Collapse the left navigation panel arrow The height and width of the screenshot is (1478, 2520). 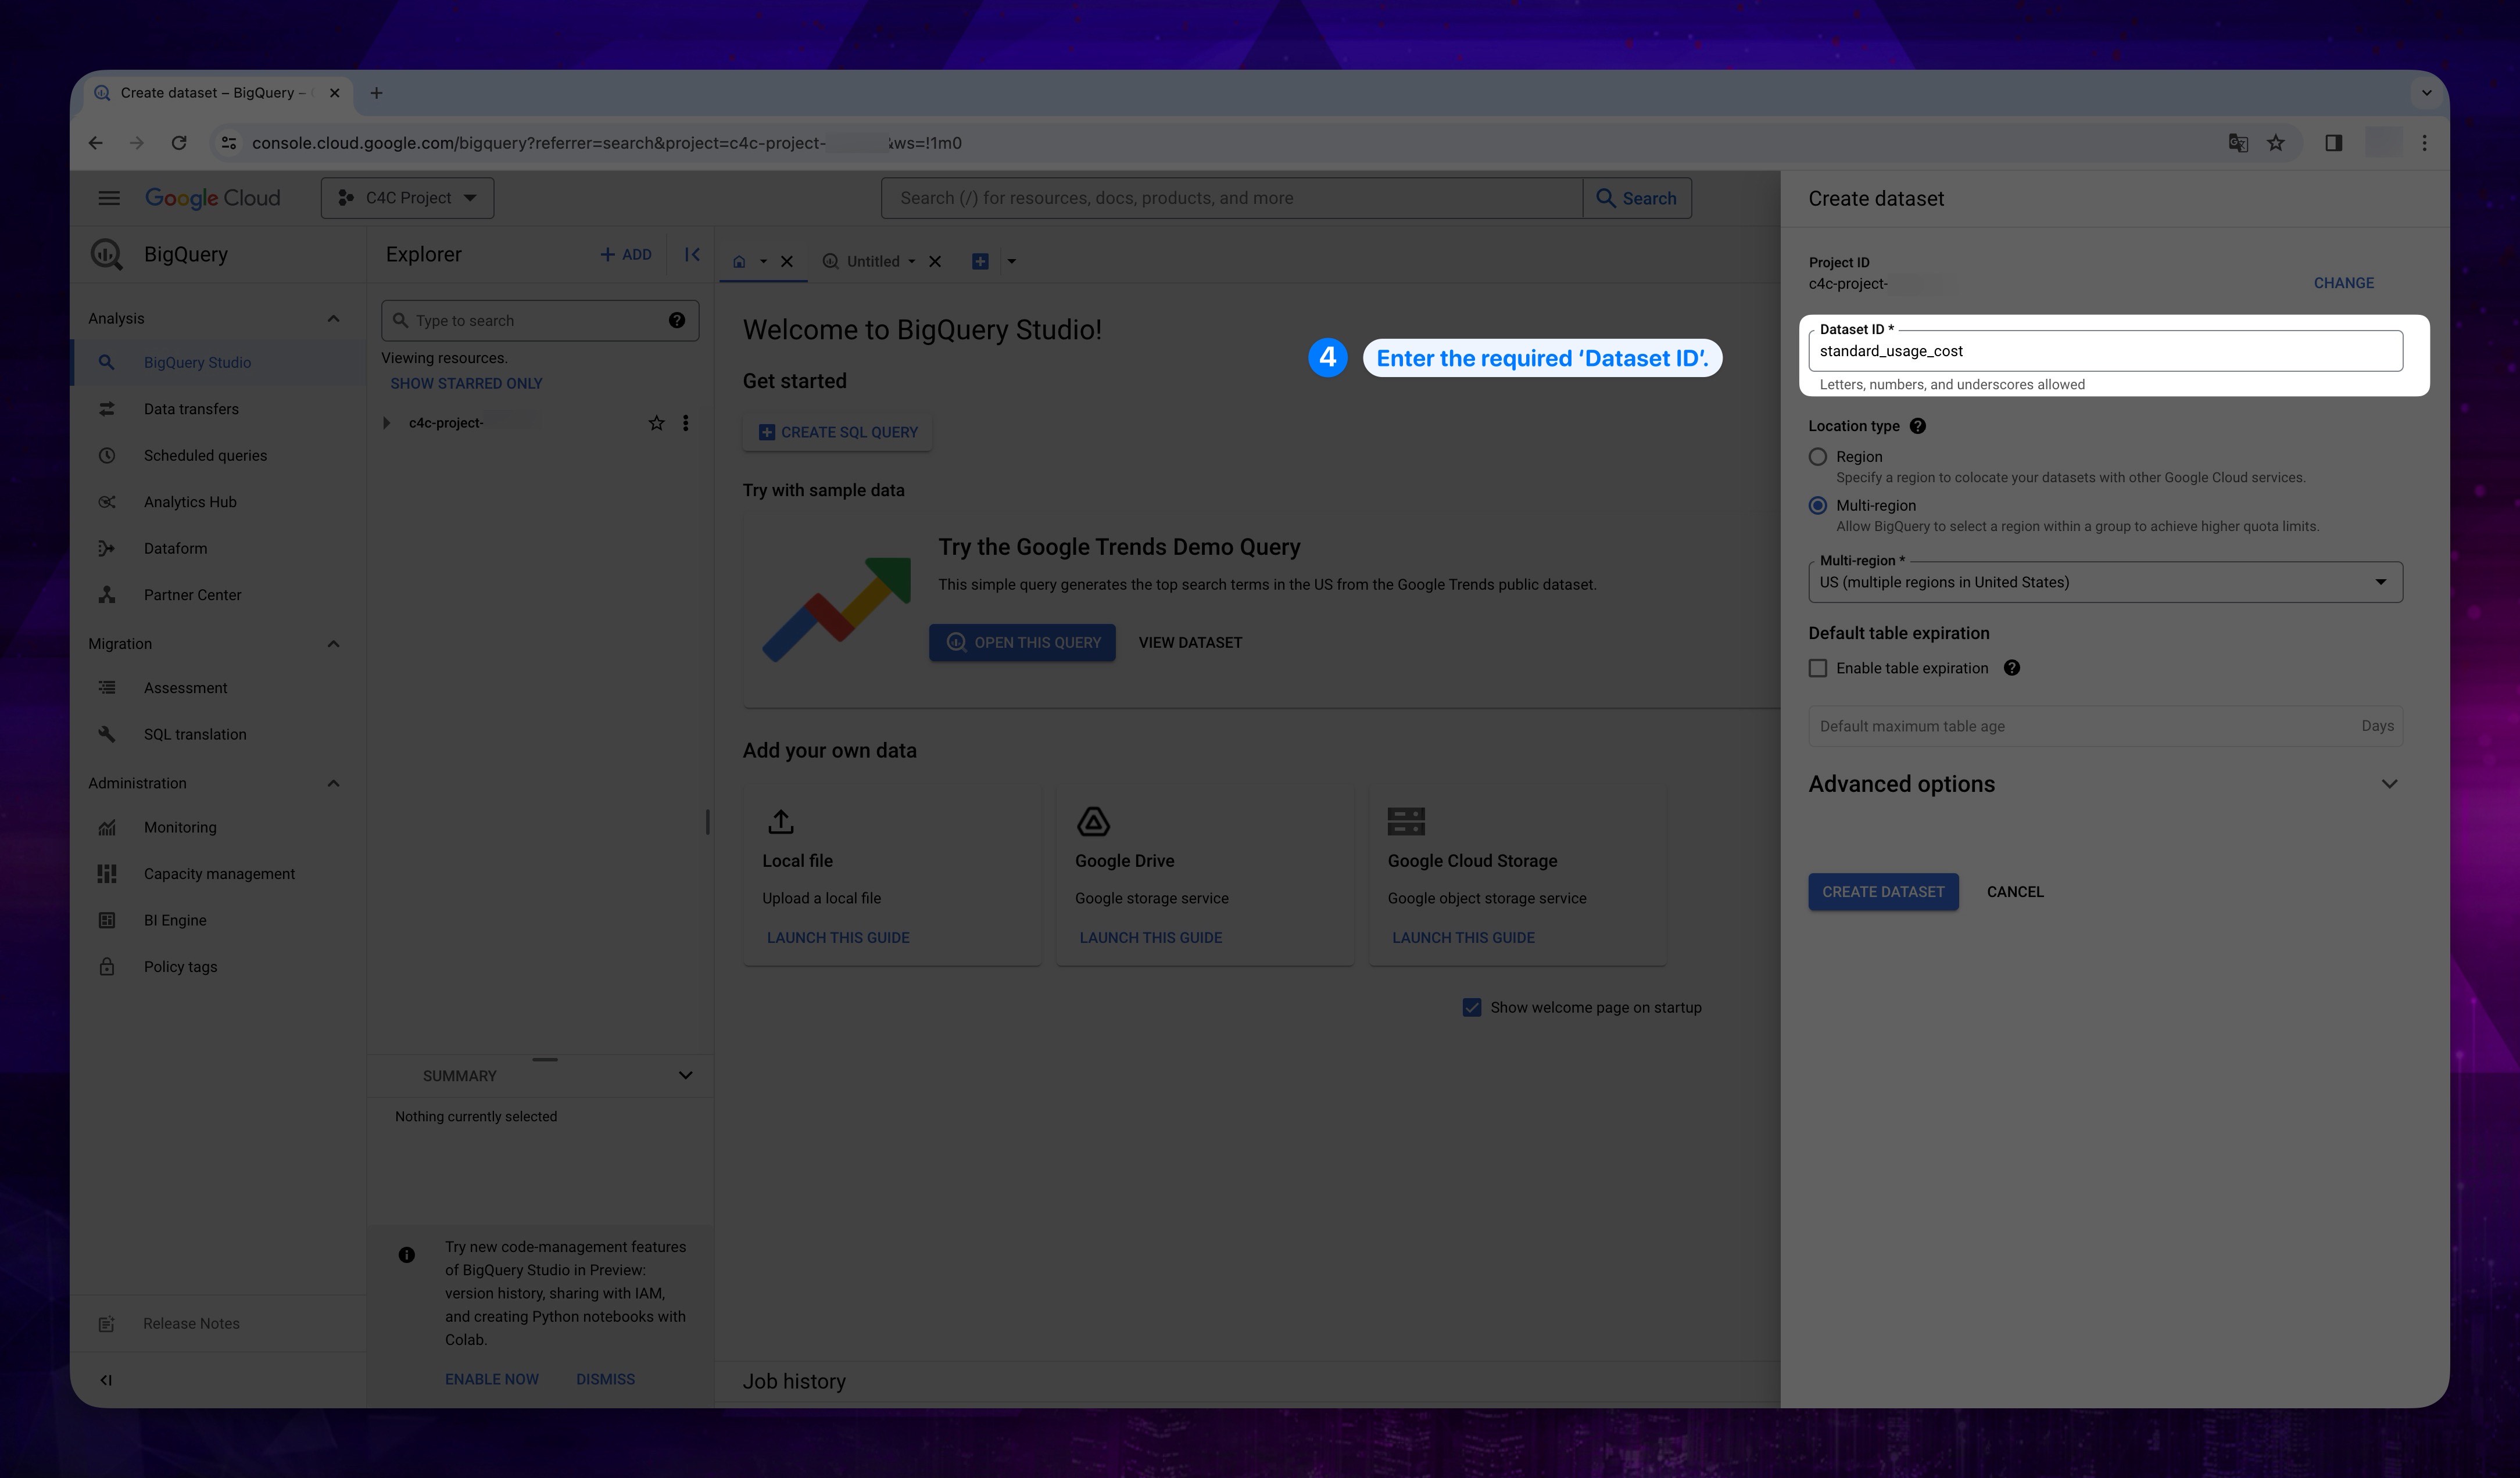(106, 1380)
